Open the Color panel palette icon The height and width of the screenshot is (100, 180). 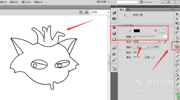pyautogui.click(x=114, y=13)
